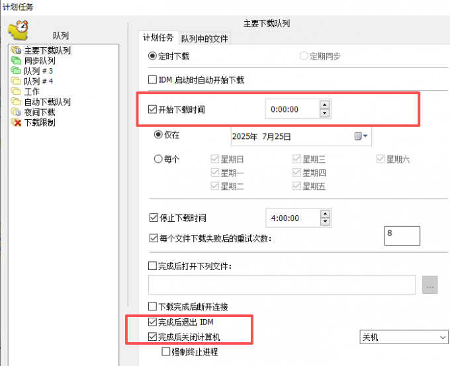Enable 下载完成后断开连接 checkbox
This screenshot has height=366, width=450.
pyautogui.click(x=152, y=306)
